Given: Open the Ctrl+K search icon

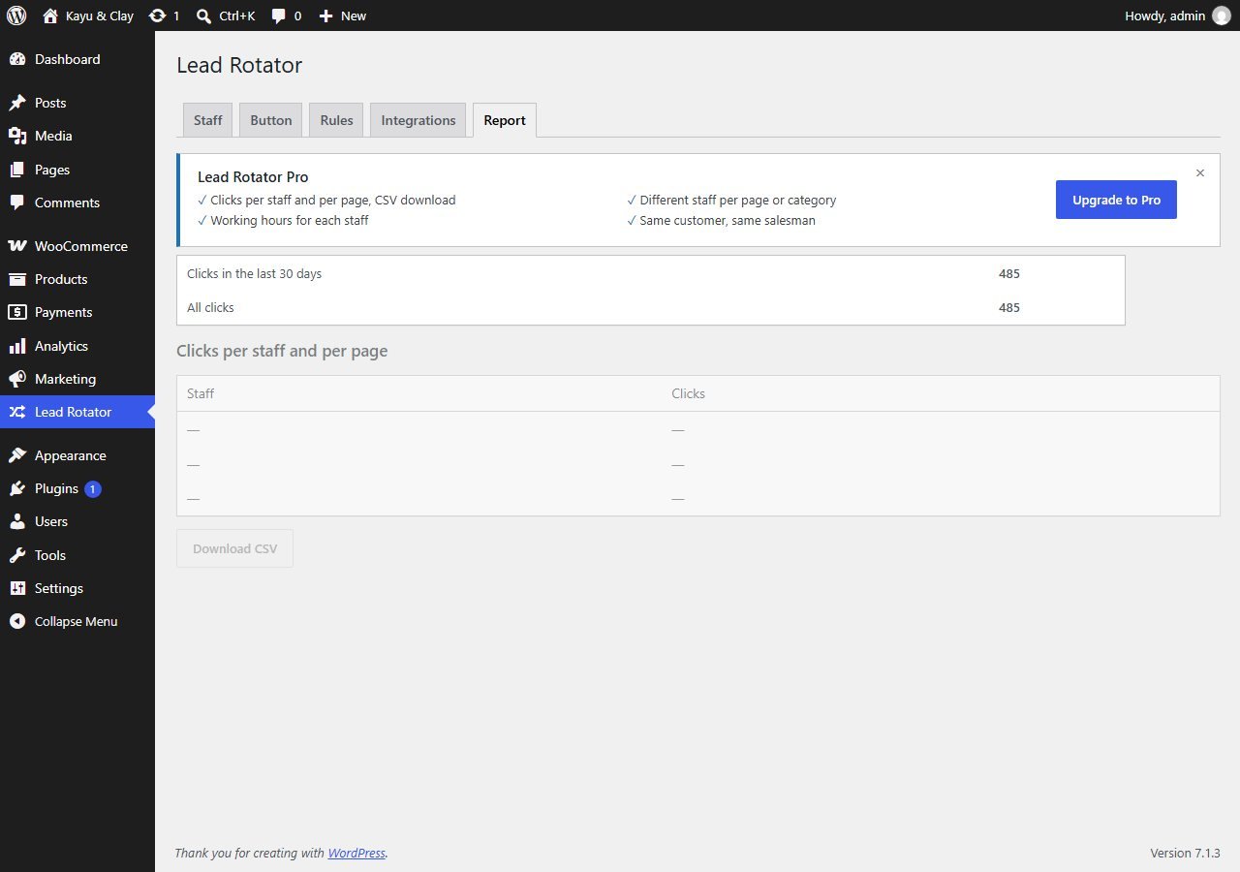Looking at the screenshot, I should [203, 16].
